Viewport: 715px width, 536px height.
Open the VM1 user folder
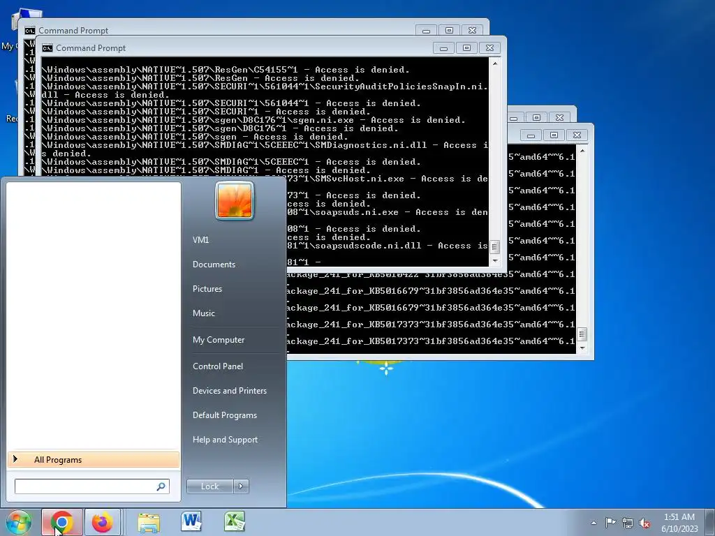(200, 240)
